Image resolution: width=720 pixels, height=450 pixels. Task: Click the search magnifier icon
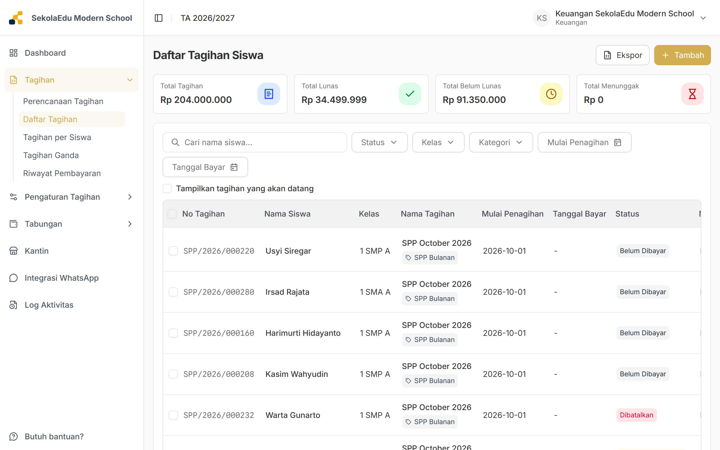click(175, 142)
